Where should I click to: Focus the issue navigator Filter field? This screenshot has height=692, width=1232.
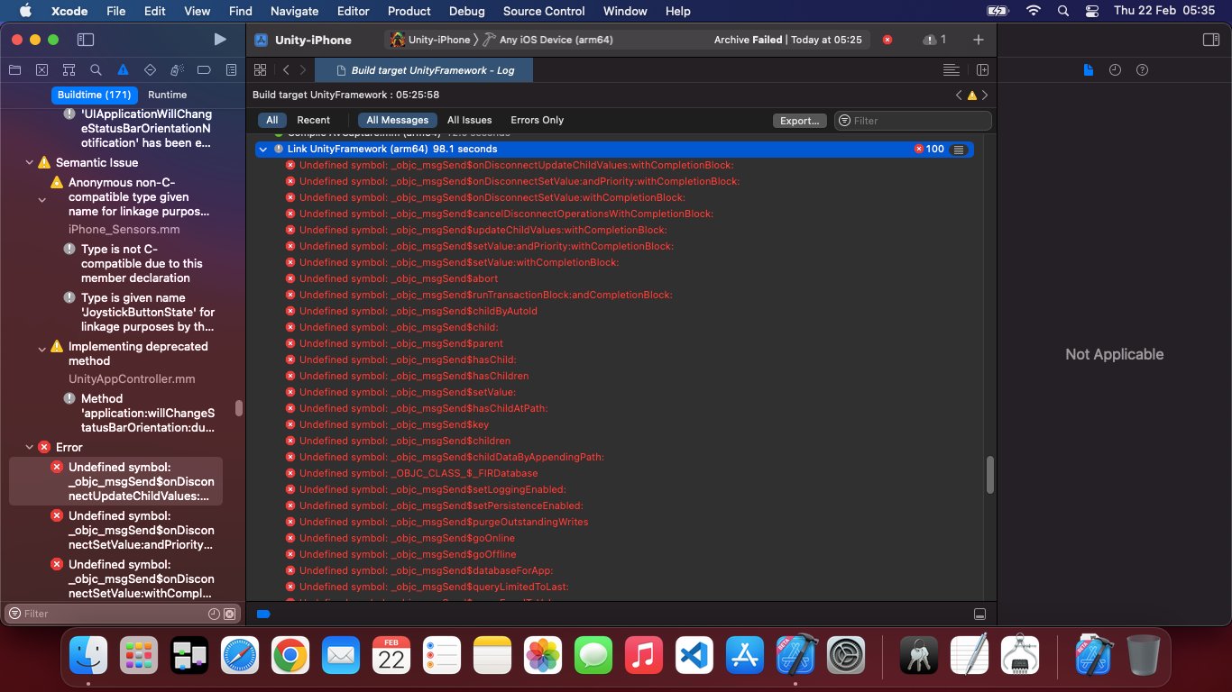(122, 614)
